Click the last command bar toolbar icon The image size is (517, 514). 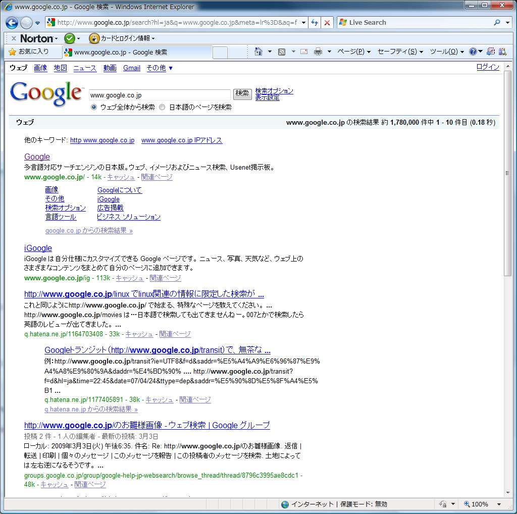point(502,52)
